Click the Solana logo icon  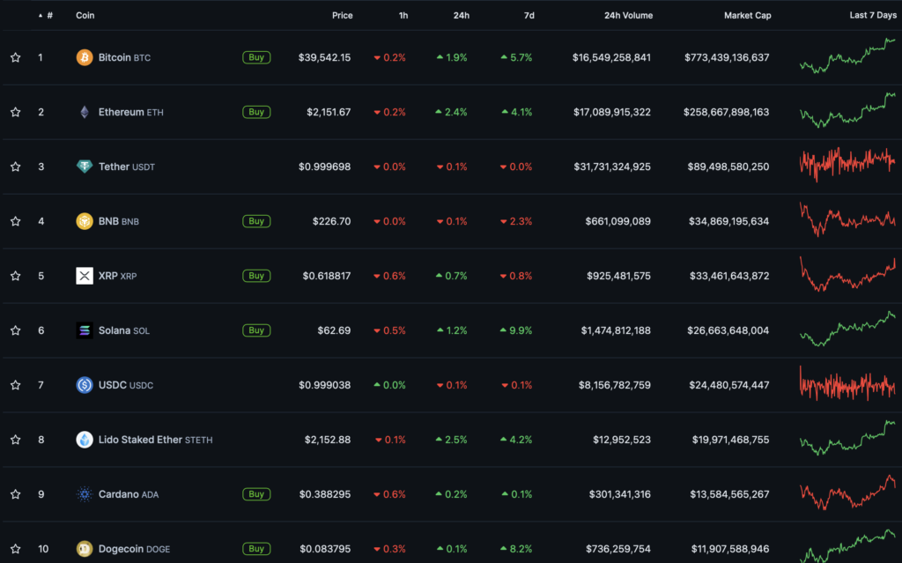click(85, 330)
